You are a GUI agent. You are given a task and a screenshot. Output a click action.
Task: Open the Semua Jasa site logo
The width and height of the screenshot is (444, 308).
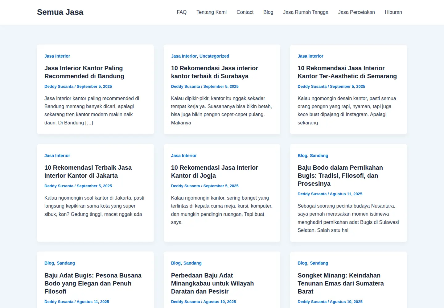[60, 12]
